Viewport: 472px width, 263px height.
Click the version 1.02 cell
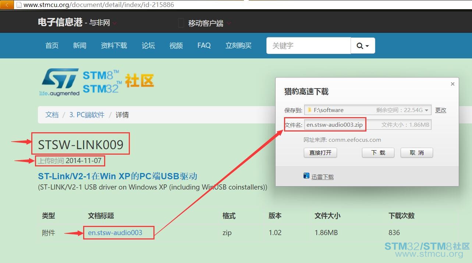coord(275,233)
